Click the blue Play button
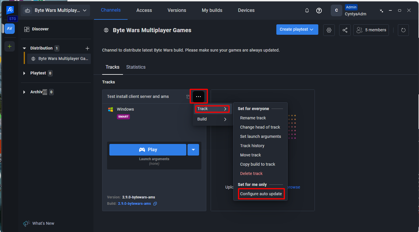 148,150
